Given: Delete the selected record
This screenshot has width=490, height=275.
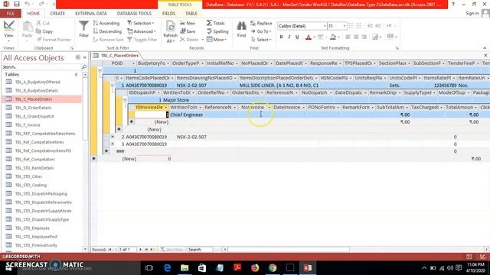Looking at the screenshot, I should [x=189, y=40].
